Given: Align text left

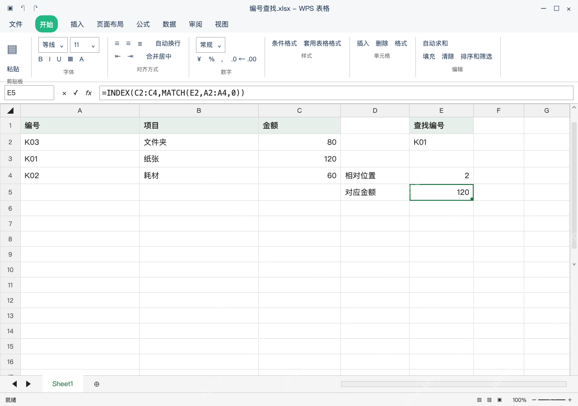Looking at the screenshot, I should 117,43.
